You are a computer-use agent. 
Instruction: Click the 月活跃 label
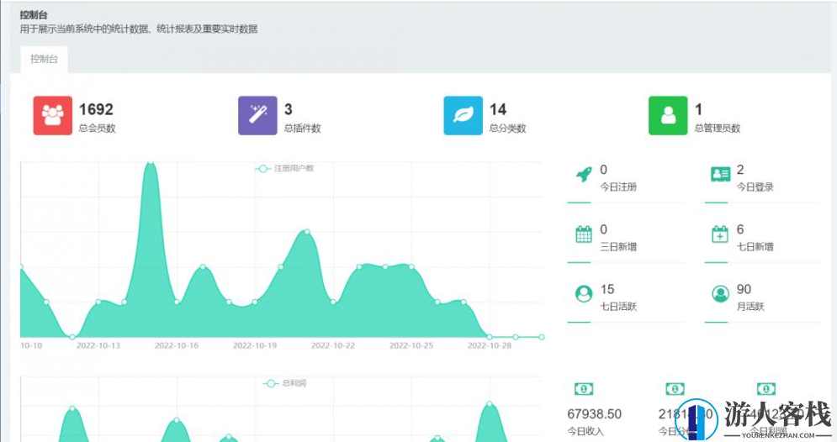750,306
